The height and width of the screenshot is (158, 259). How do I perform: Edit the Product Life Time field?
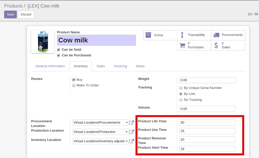(207, 123)
